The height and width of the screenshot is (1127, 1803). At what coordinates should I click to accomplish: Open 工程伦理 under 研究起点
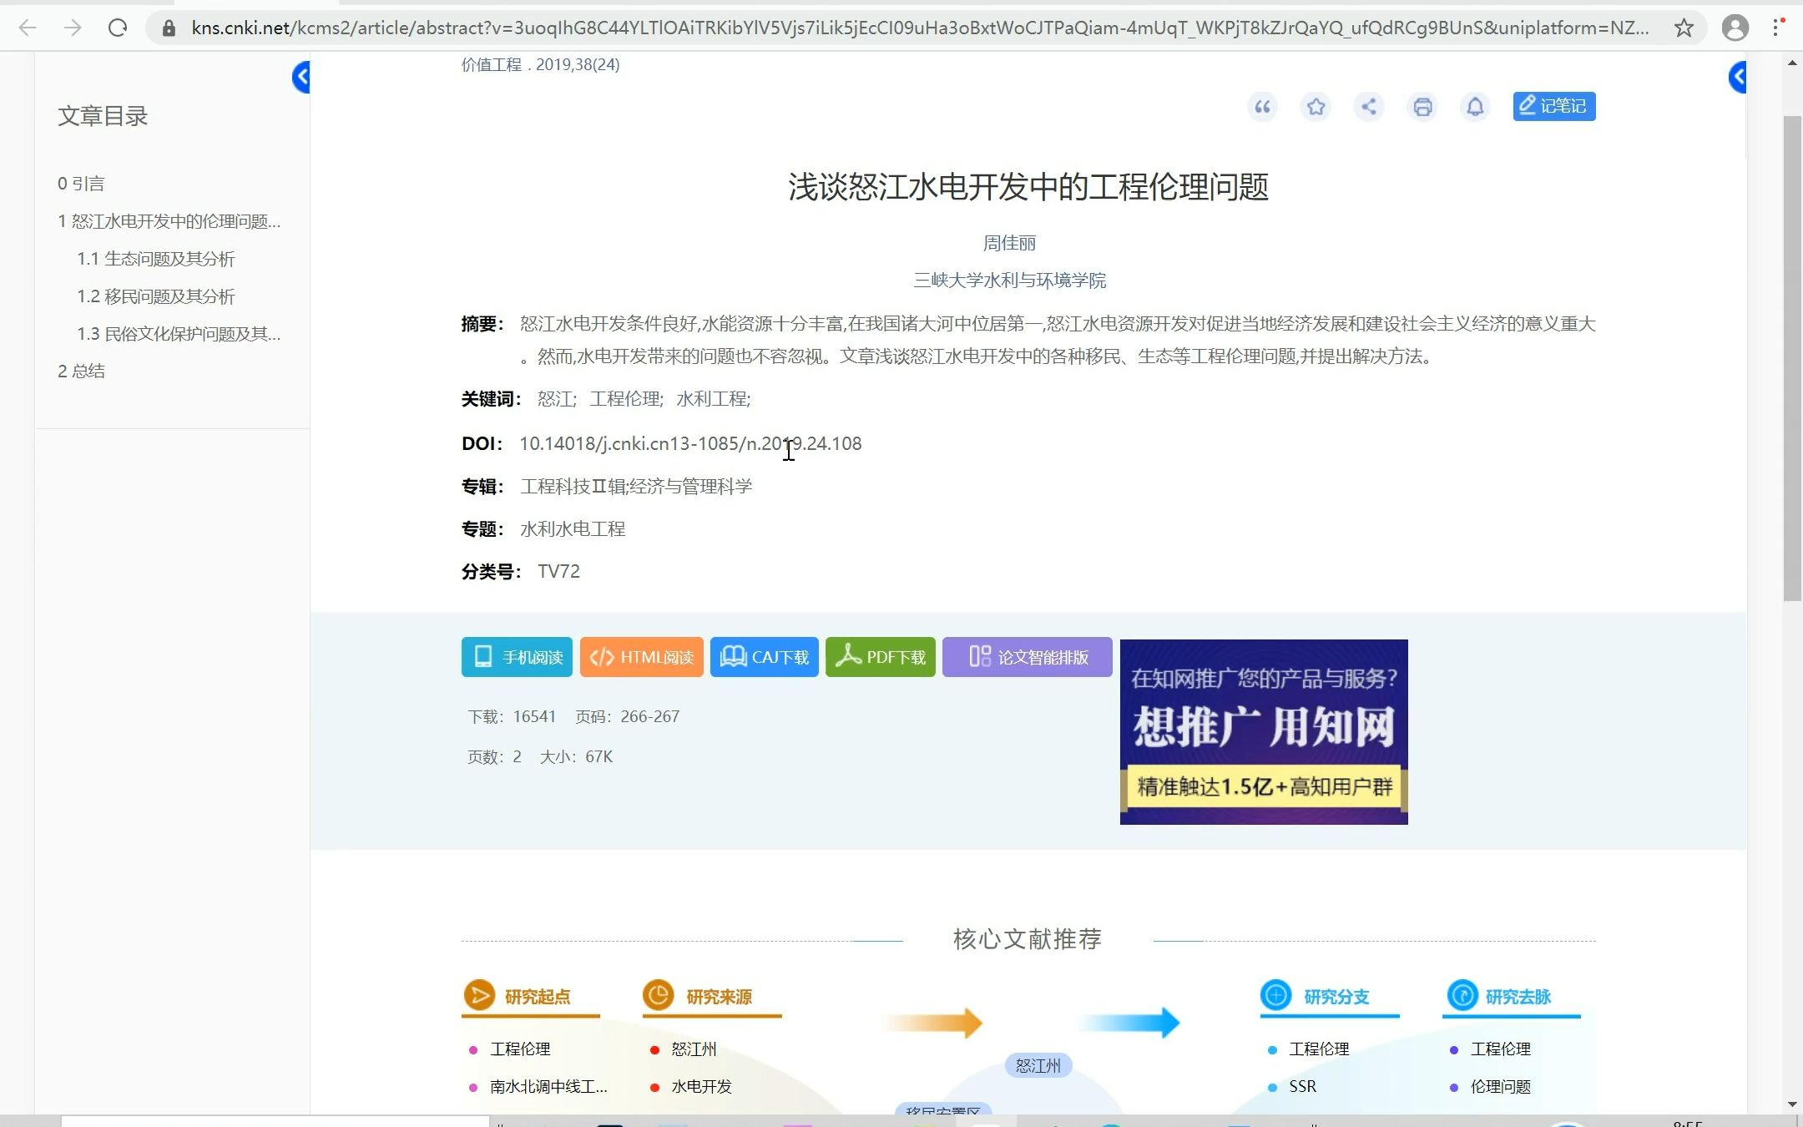(520, 1049)
